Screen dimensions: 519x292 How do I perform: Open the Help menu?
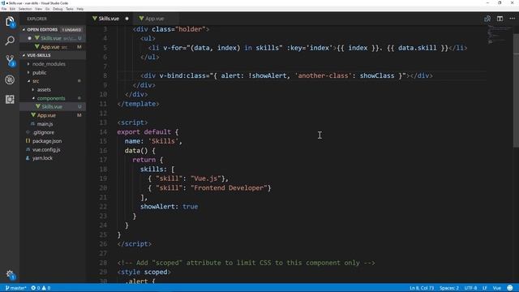tap(80, 9)
